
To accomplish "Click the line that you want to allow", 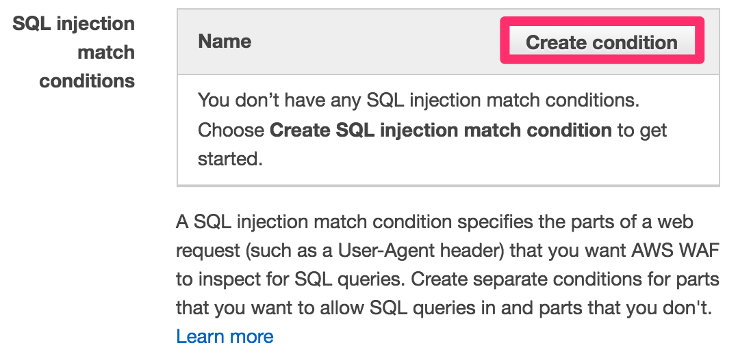I will click(x=444, y=308).
